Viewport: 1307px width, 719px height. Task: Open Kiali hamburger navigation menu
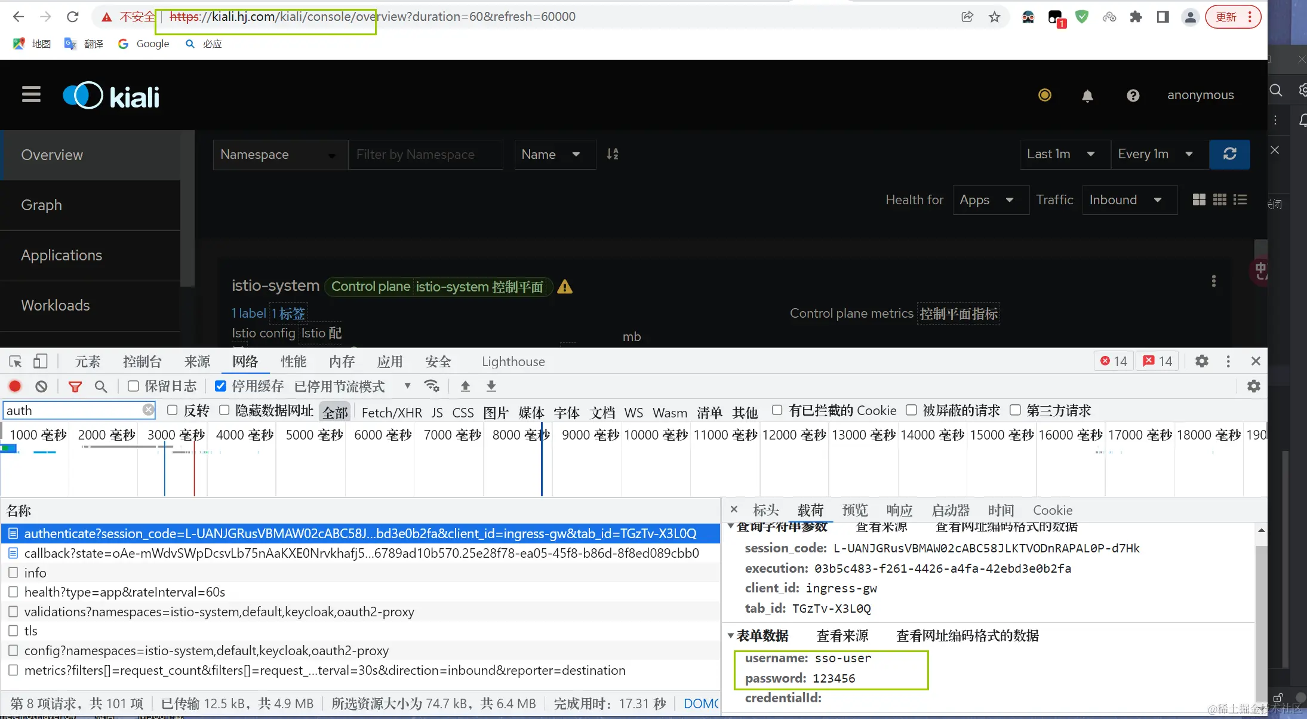[x=31, y=94]
